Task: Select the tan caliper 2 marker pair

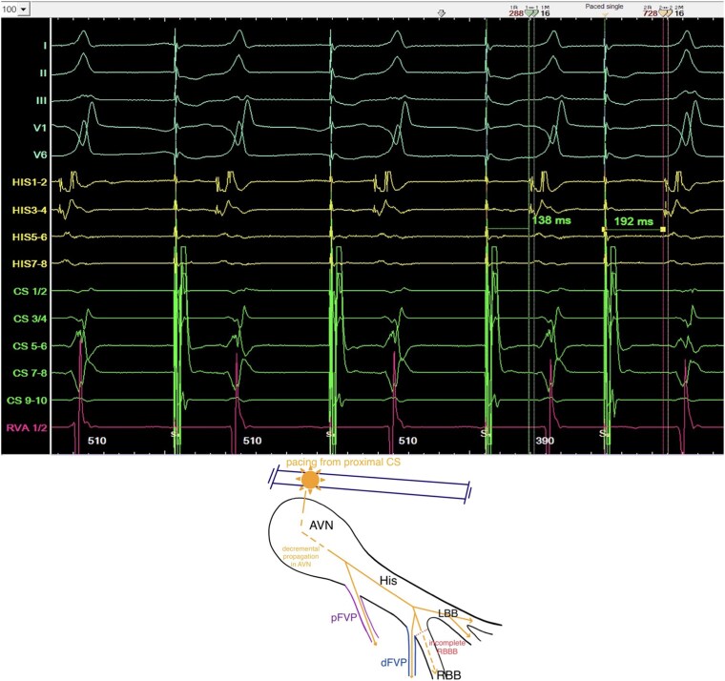Action: pos(665,13)
